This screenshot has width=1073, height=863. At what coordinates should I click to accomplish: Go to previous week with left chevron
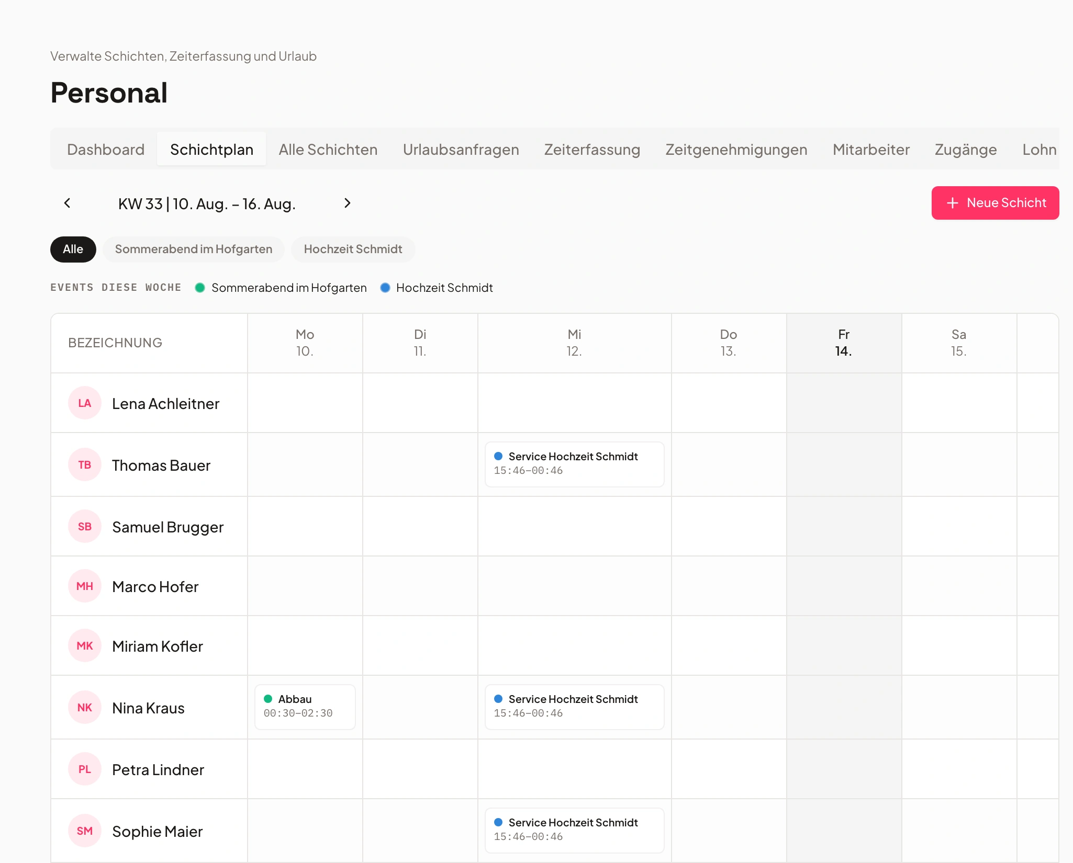point(67,203)
